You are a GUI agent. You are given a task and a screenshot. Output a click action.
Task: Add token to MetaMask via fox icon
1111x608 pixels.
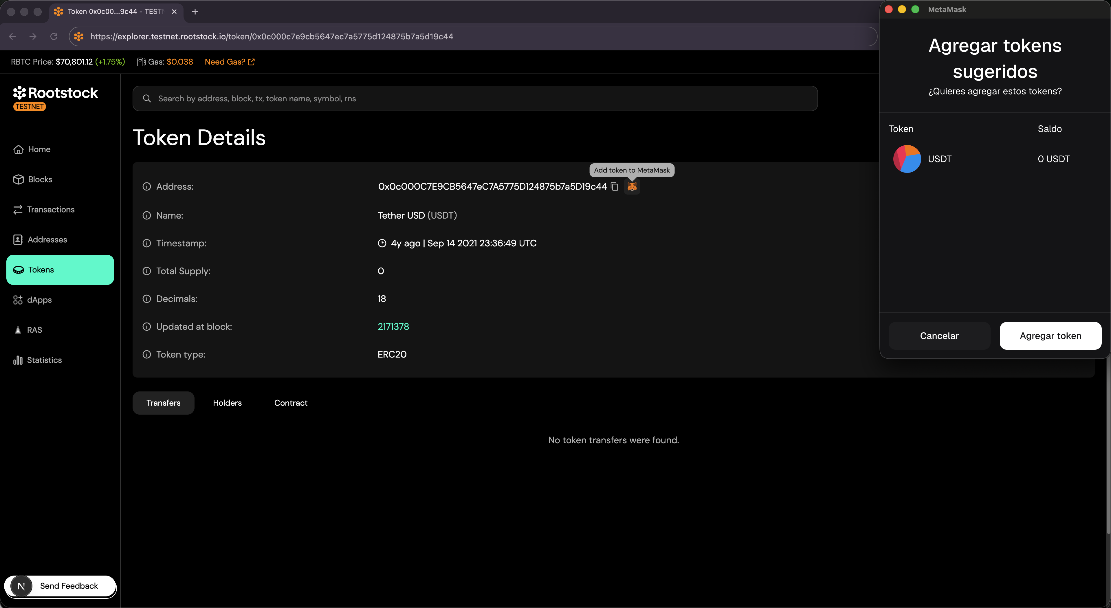(x=632, y=186)
